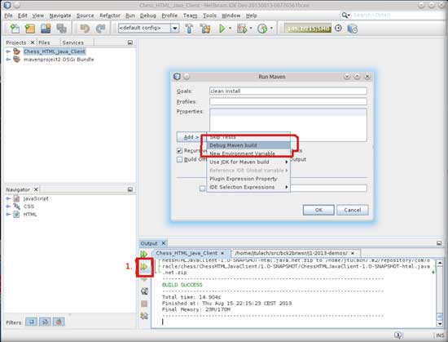Click the Redo toolbar icon

pyautogui.click(x=100, y=29)
